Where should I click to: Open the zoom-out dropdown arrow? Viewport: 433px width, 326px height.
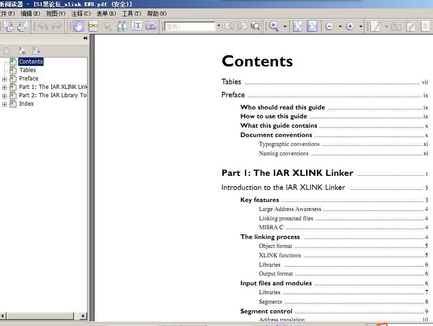click(x=340, y=27)
